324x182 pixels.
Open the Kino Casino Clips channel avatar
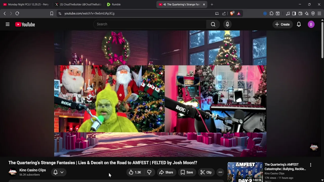click(x=13, y=172)
